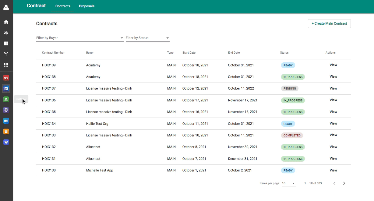This screenshot has height=201, width=374.
Task: Click the branch split arrows sidebar icon
Action: (x=6, y=54)
